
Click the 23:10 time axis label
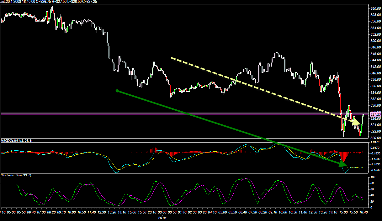coord(152,212)
